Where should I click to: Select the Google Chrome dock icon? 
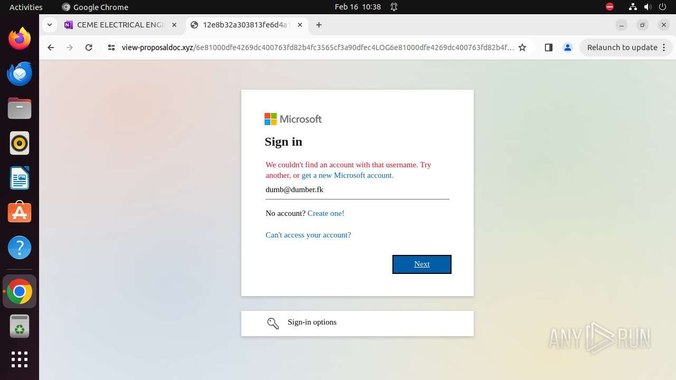pyautogui.click(x=20, y=291)
